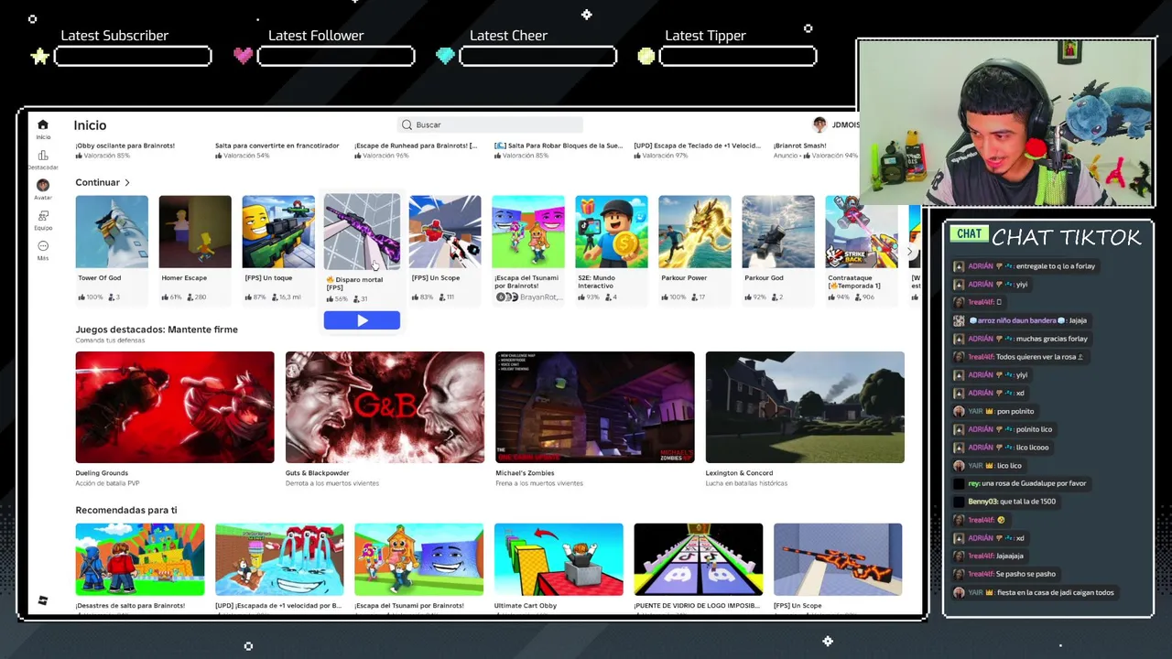This screenshot has height=659, width=1172.
Task: Open the [UPD] ¡Escapada de +1 velocidad thumbnail
Action: [279, 559]
